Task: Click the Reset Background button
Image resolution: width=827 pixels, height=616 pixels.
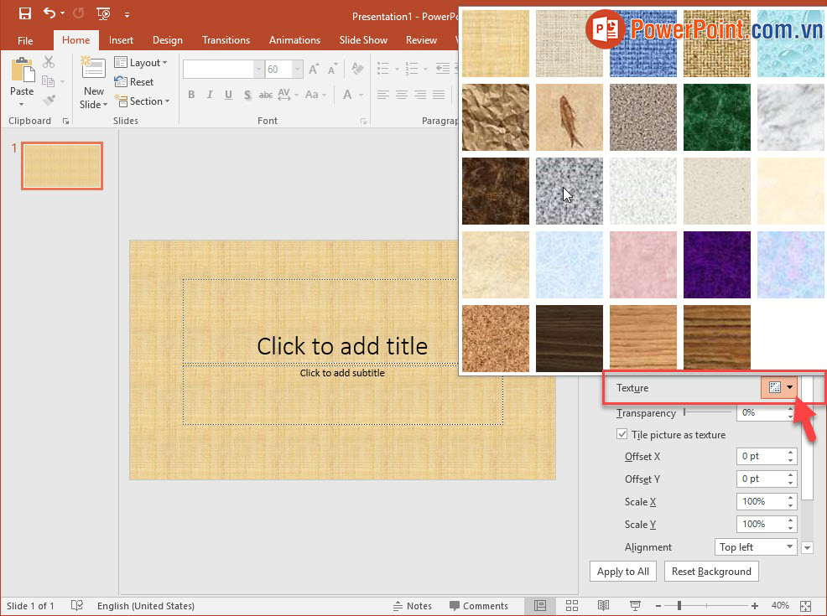Action: (x=711, y=572)
